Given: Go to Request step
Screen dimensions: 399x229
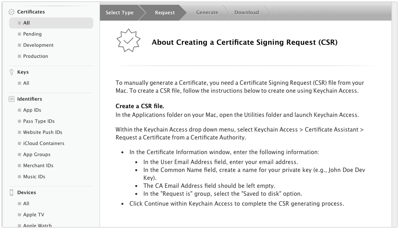Looking at the screenshot, I should (x=165, y=12).
